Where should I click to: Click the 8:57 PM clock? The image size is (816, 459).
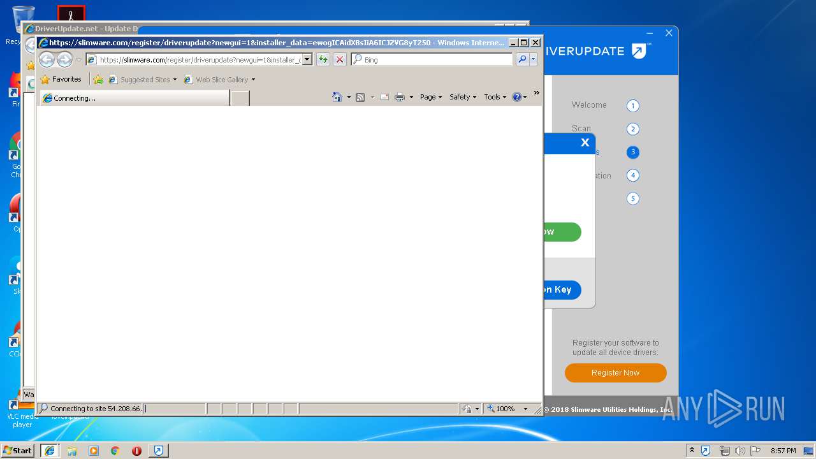pyautogui.click(x=783, y=451)
